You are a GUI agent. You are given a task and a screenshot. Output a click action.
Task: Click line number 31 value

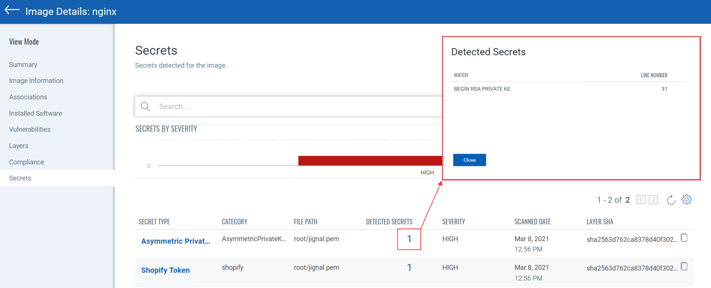pos(664,89)
